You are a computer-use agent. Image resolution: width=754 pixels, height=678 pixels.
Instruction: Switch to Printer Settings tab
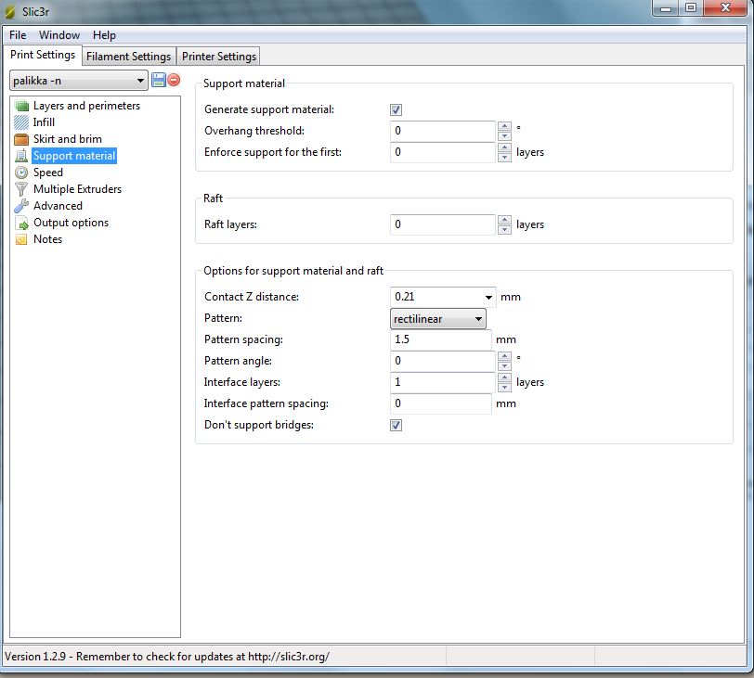tap(219, 57)
